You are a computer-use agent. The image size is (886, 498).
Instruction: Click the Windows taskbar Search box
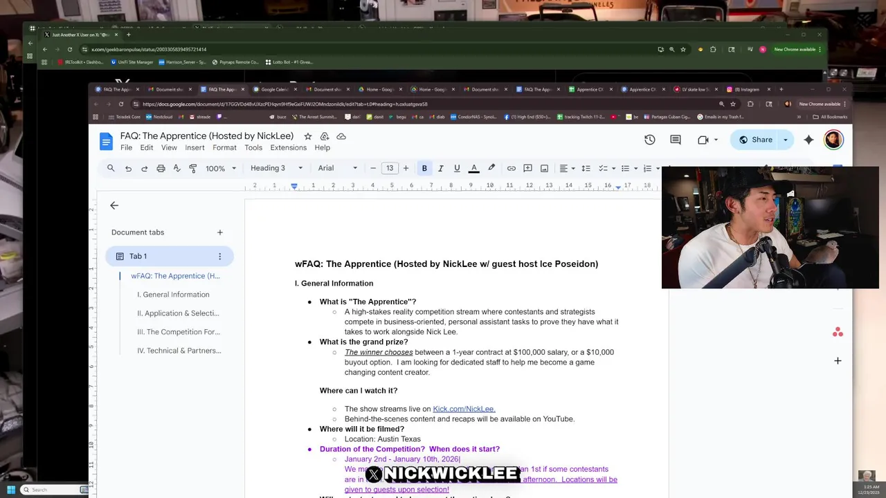54,490
